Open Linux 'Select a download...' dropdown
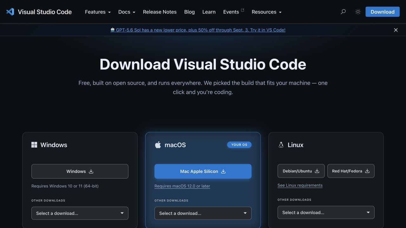406x228 pixels. 326,212
